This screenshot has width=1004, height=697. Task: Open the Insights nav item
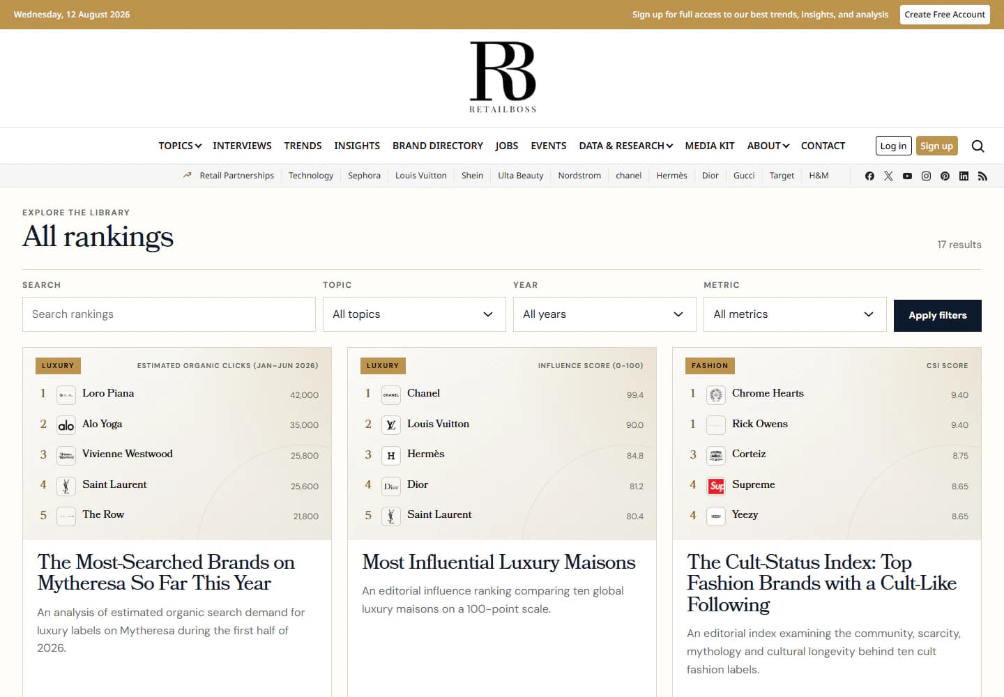357,146
